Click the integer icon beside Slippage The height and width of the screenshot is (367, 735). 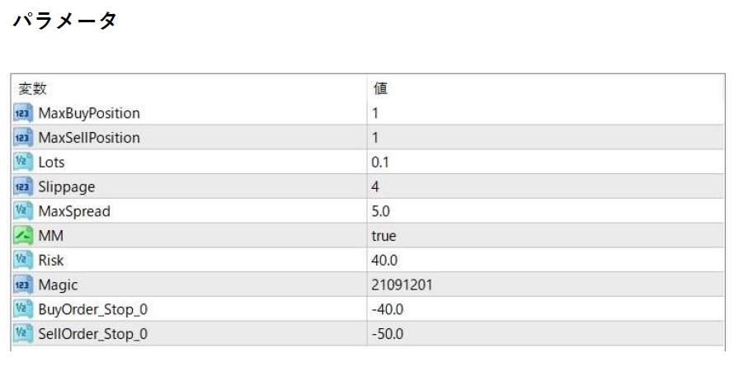(x=24, y=187)
